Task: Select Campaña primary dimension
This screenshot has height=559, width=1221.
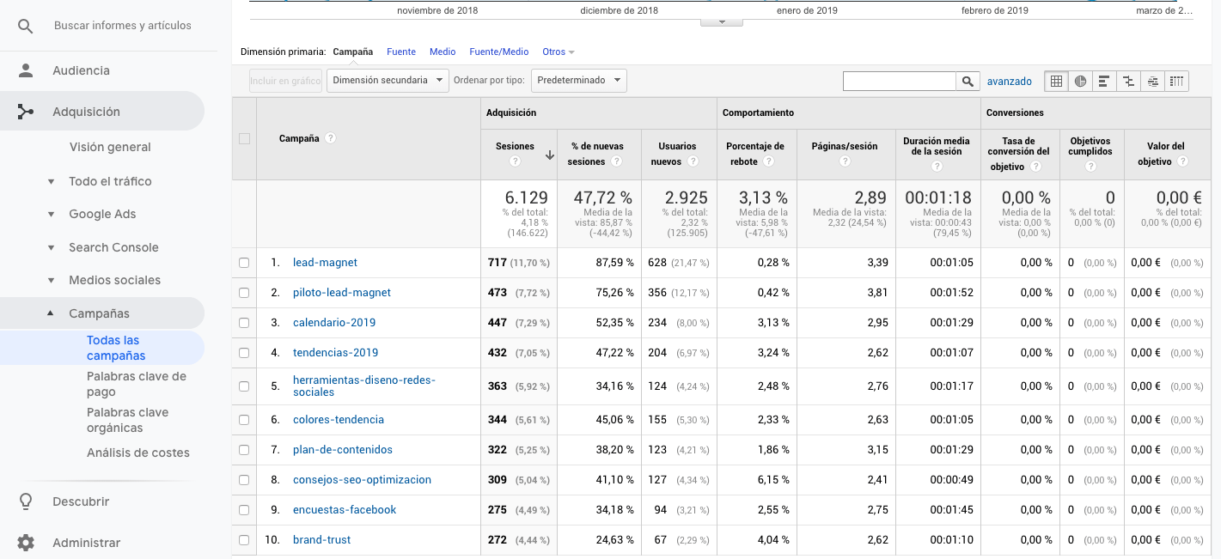Action: [x=353, y=52]
